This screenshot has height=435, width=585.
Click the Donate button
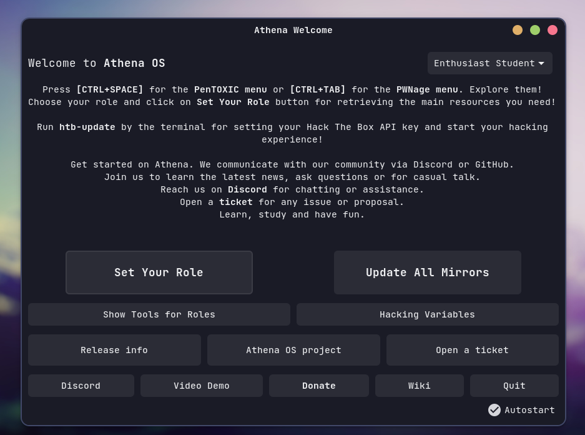[318, 386]
